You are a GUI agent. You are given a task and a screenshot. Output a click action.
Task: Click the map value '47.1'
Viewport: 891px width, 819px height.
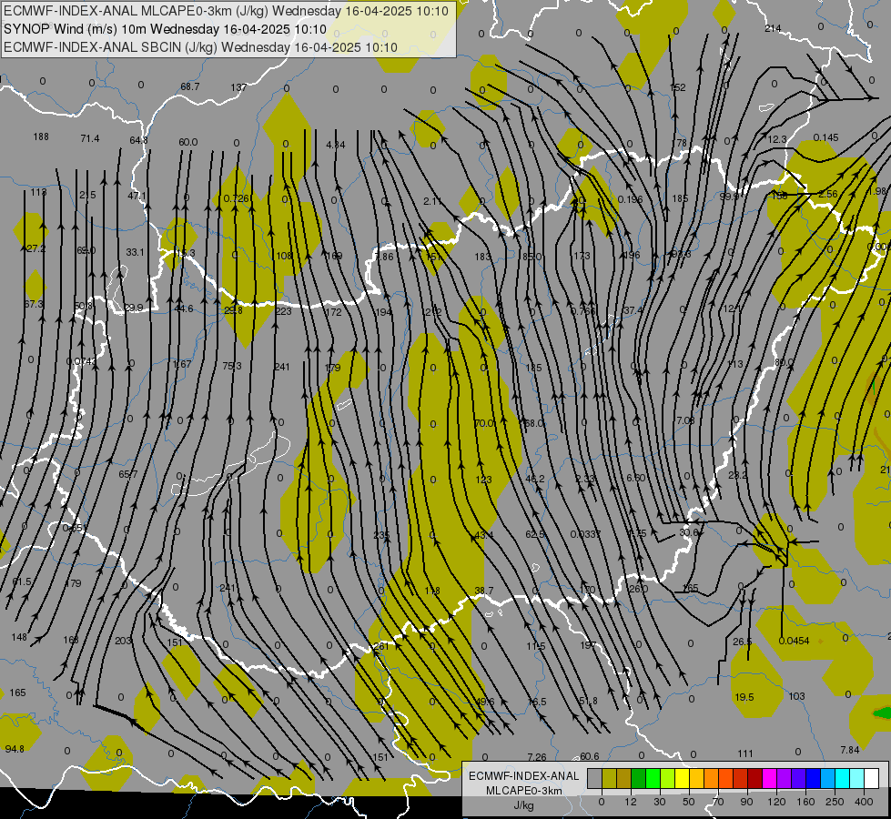(x=137, y=196)
